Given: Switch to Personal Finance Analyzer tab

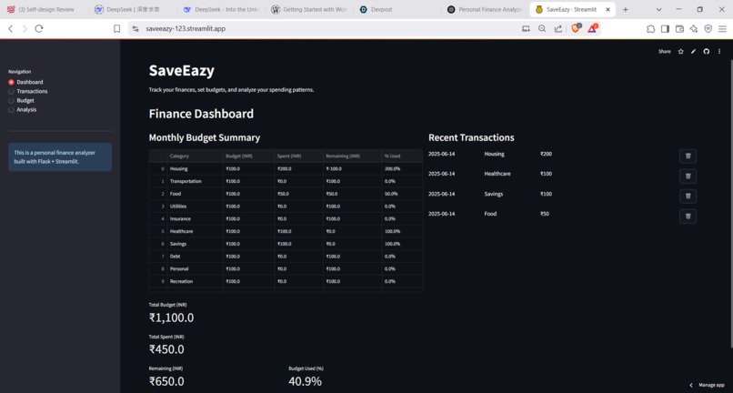Looking at the screenshot, I should (x=485, y=9).
